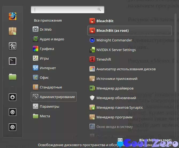Click the search magnifier icon
Image resolution: width=179 pixels, height=148 pixels.
pyautogui.click(x=99, y=9)
